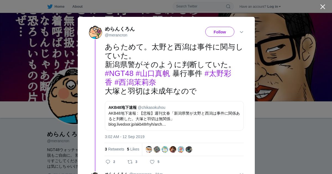Click the reply speech bubble icon
The image size is (332, 174).
tap(108, 162)
